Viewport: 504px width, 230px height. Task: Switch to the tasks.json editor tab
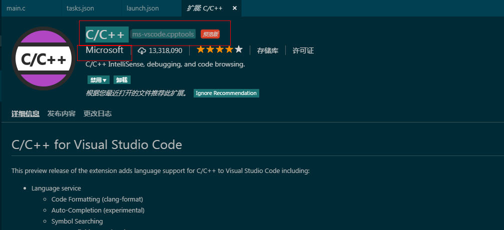tap(80, 8)
